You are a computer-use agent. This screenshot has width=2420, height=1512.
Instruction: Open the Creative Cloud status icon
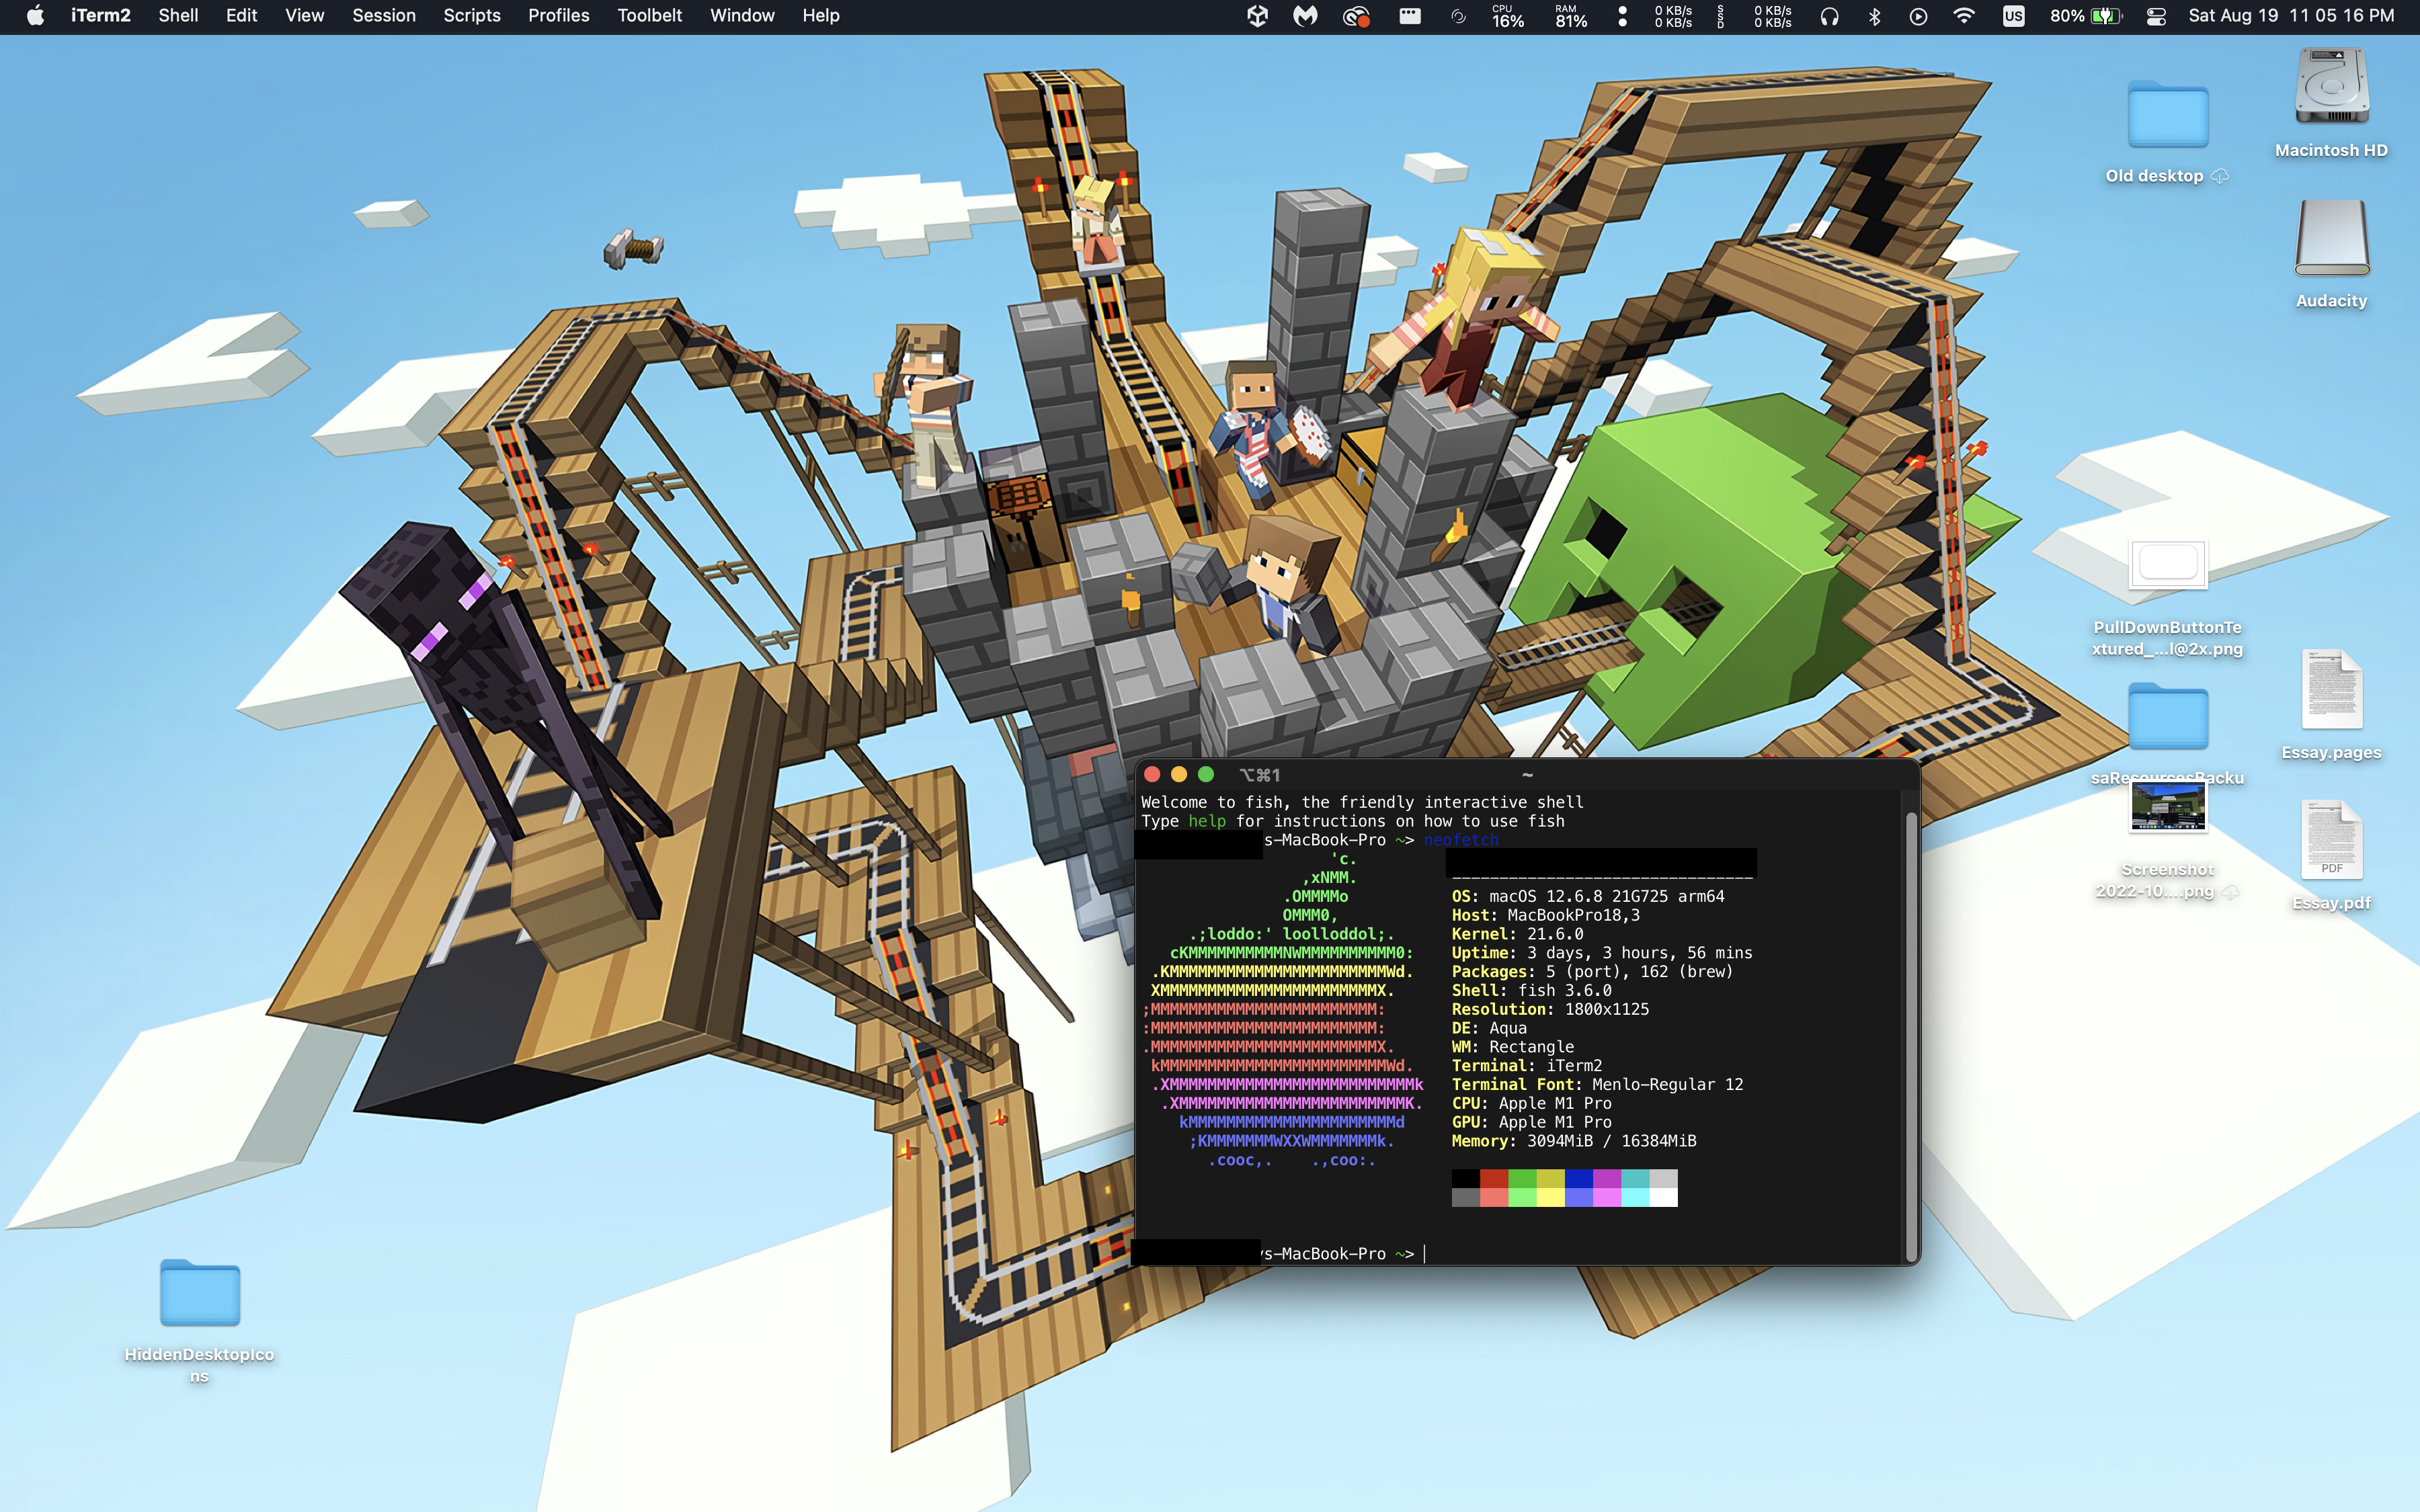pos(1355,16)
